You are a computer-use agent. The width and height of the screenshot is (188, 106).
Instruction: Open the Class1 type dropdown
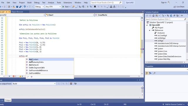coord(70,15)
